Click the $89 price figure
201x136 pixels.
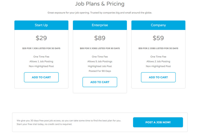[100, 38]
